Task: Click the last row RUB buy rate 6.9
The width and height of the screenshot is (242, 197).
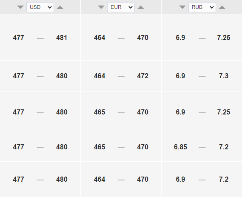Action: point(180,180)
